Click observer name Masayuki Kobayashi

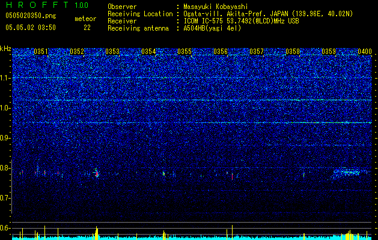pyautogui.click(x=216, y=7)
